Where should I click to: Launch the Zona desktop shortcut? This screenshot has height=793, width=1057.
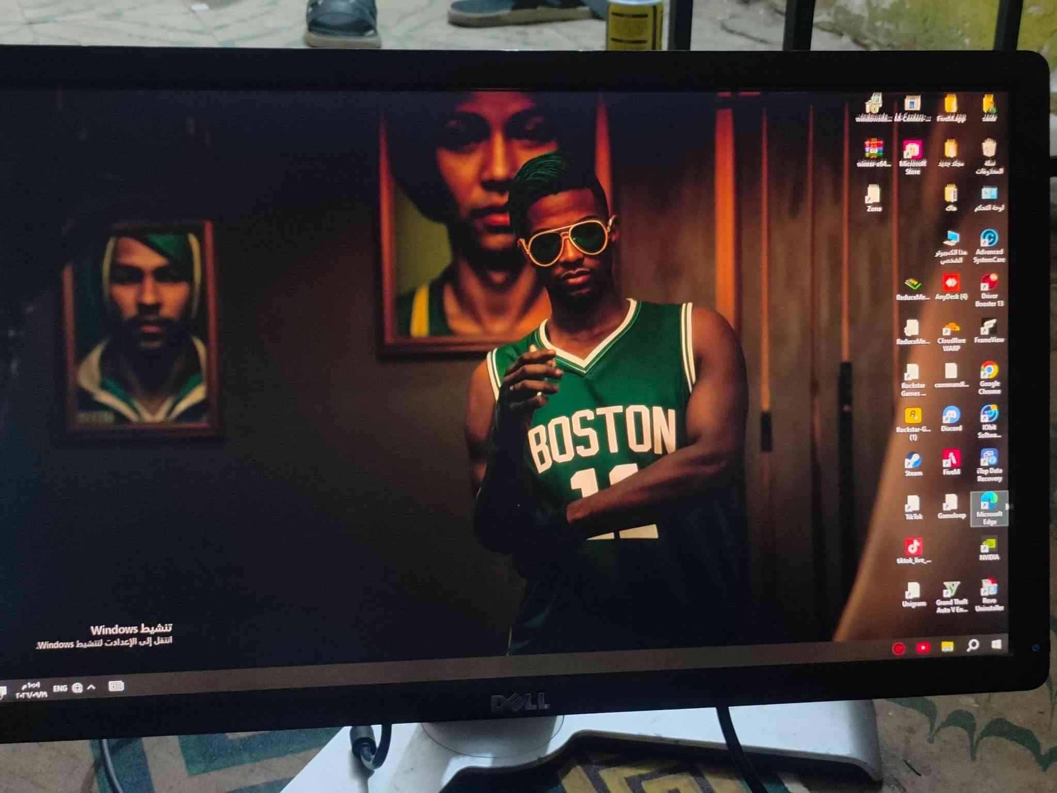point(874,198)
